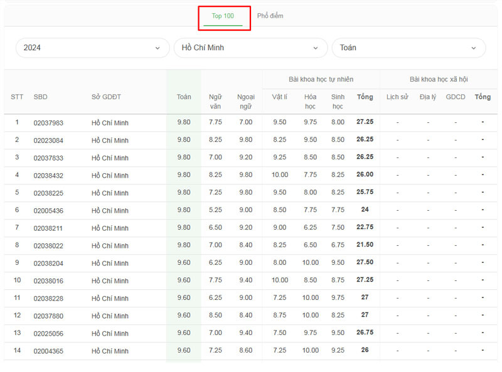Click the Sở GDĐT column header
Screen dimensions: 502x372
pyautogui.click(x=106, y=97)
